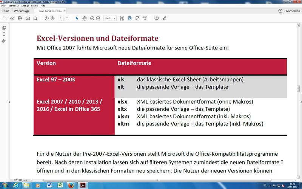Open Firefox from the taskbar
Image resolution: width=302 pixels, height=189 pixels.
(71, 186)
